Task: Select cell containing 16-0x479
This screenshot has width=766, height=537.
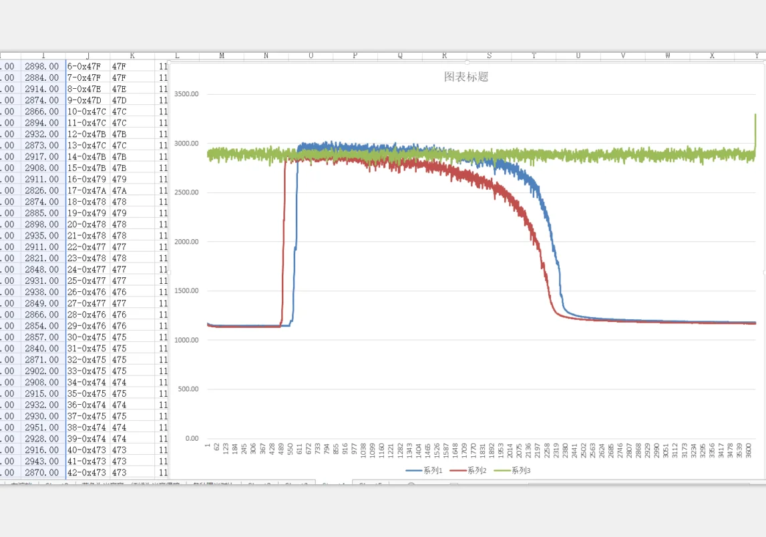Action: 88,179
